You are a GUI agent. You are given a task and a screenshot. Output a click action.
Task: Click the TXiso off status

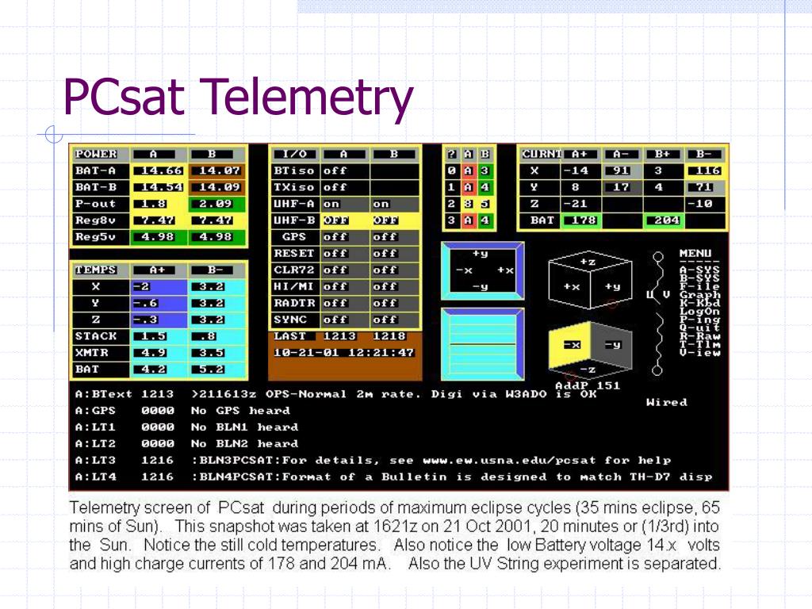335,187
